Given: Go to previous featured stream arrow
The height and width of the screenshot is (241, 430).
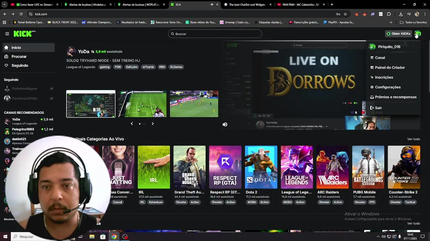Looking at the screenshot, I should [x=132, y=124].
